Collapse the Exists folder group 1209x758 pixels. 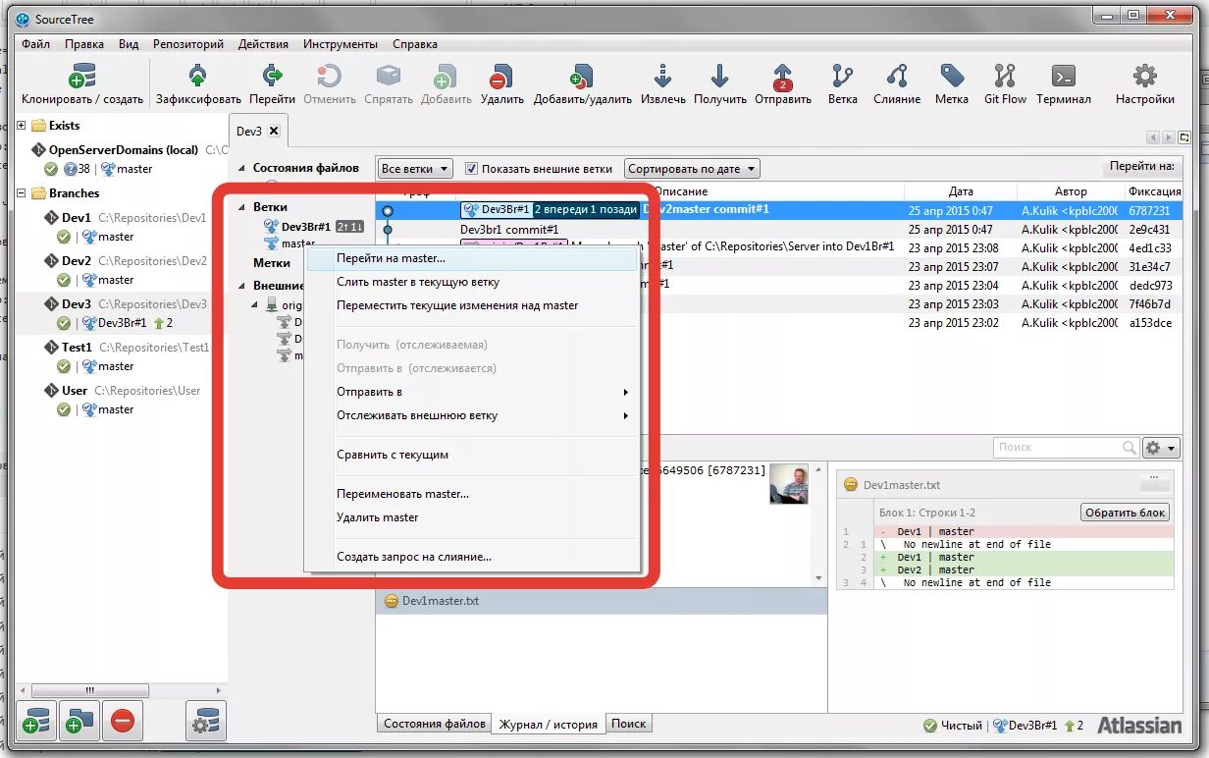[22, 126]
